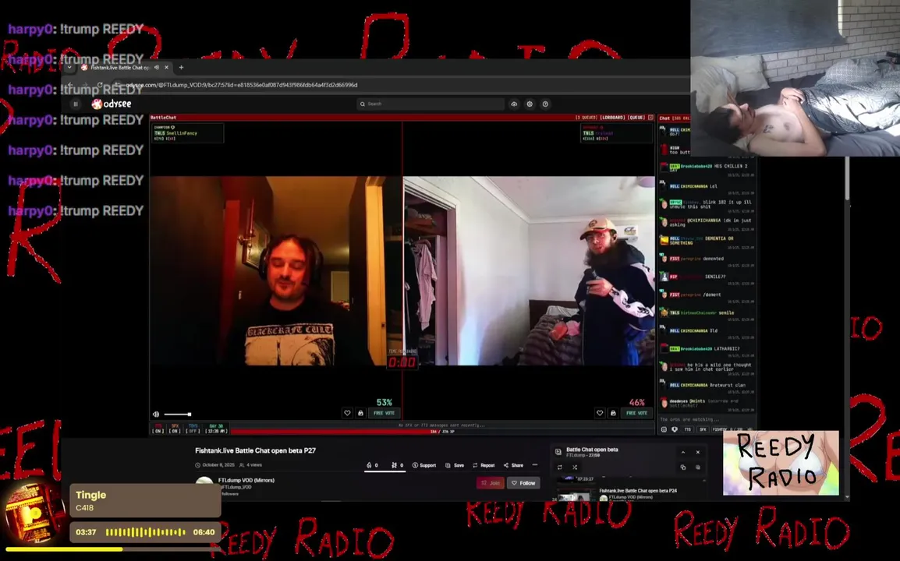Click the red XP progress bar
The width and height of the screenshot is (900, 561).
[x=442, y=432]
